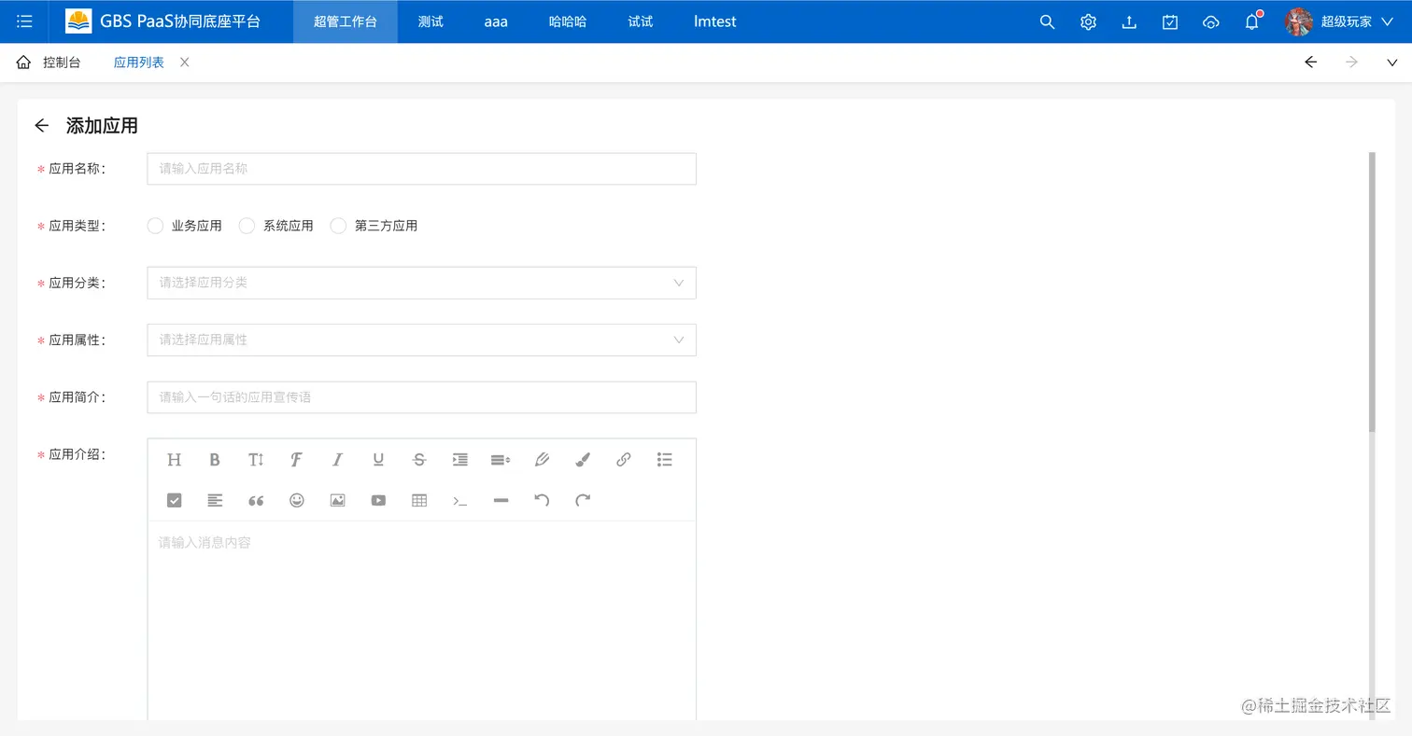This screenshot has height=736, width=1412.
Task: Open the calendar task icon in the header
Action: [1170, 22]
